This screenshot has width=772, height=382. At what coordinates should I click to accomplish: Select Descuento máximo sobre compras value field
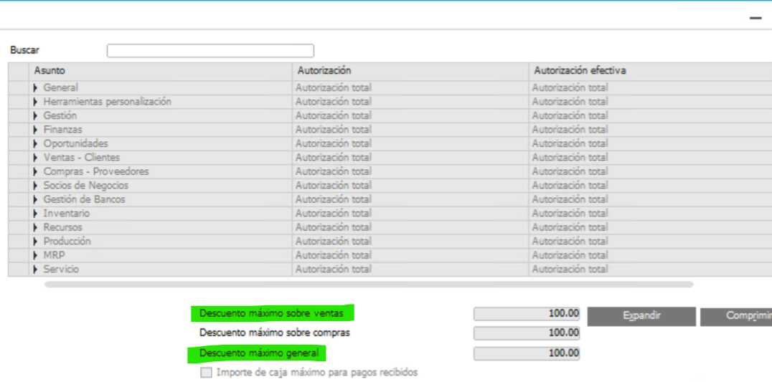pyautogui.click(x=527, y=333)
